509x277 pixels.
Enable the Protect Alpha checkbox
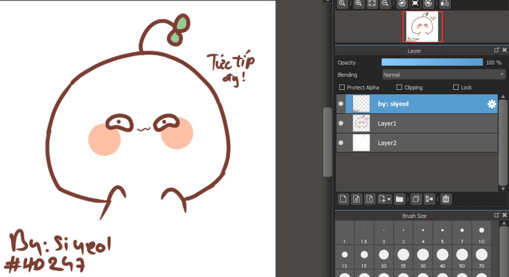click(342, 87)
